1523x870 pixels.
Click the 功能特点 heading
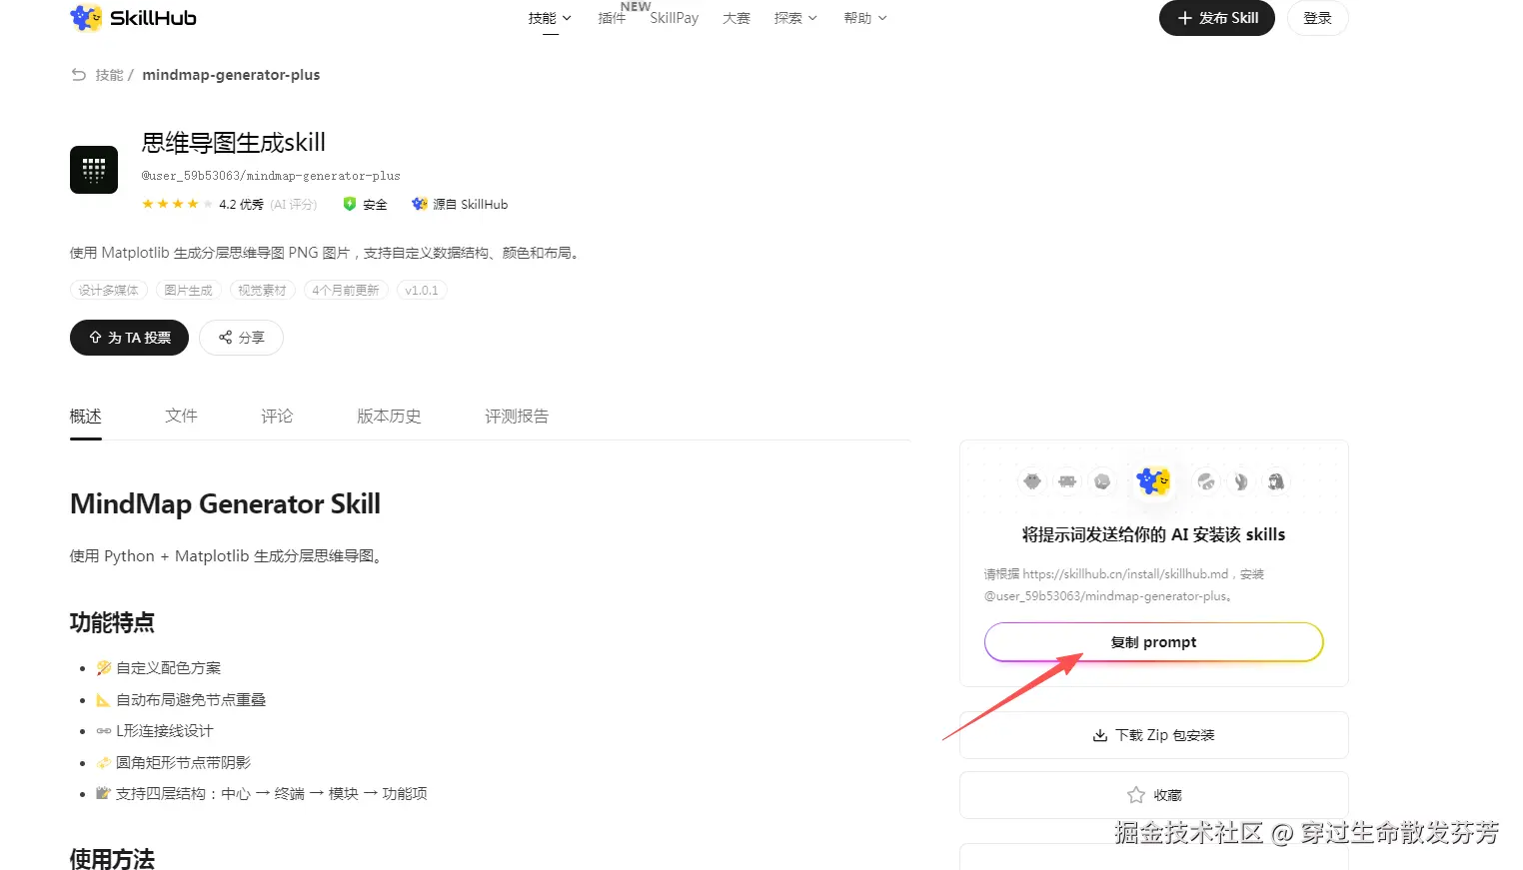click(112, 623)
